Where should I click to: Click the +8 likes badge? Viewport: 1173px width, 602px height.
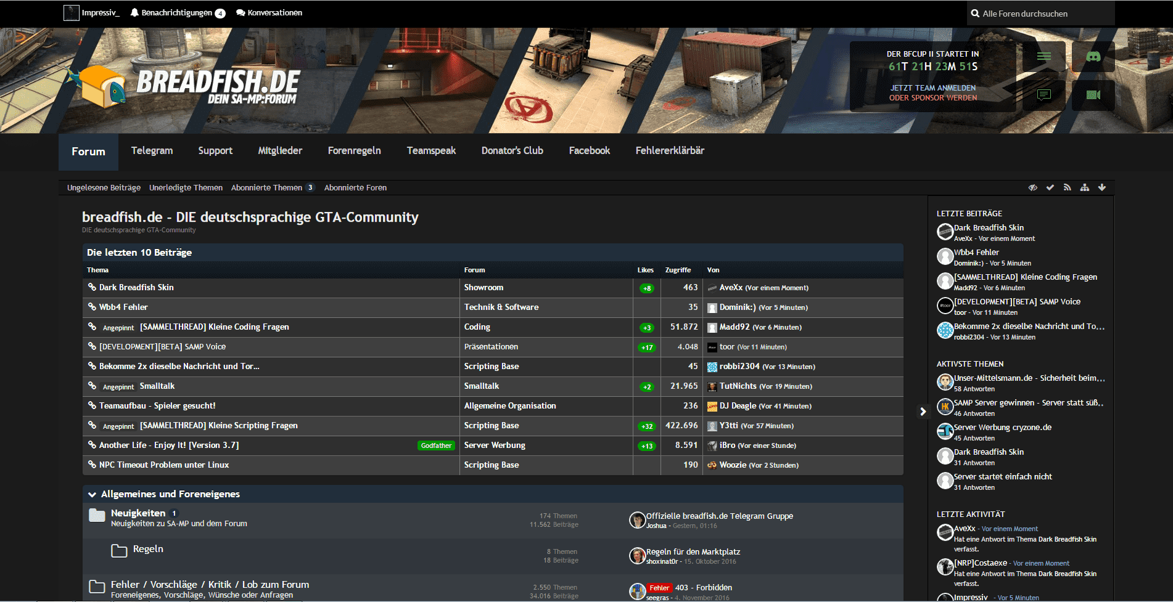point(646,288)
